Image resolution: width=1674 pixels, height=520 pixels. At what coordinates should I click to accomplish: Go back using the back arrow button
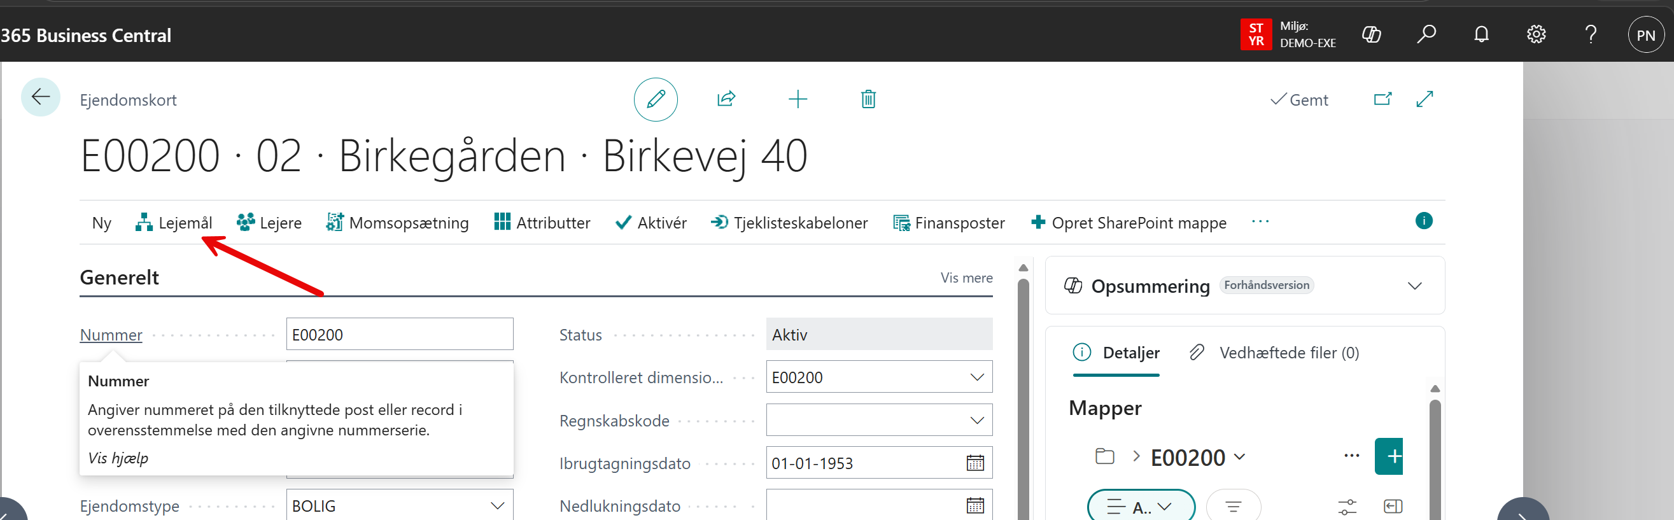pos(40,97)
